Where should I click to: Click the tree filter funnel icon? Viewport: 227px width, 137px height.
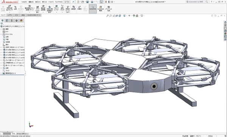coord(2,24)
